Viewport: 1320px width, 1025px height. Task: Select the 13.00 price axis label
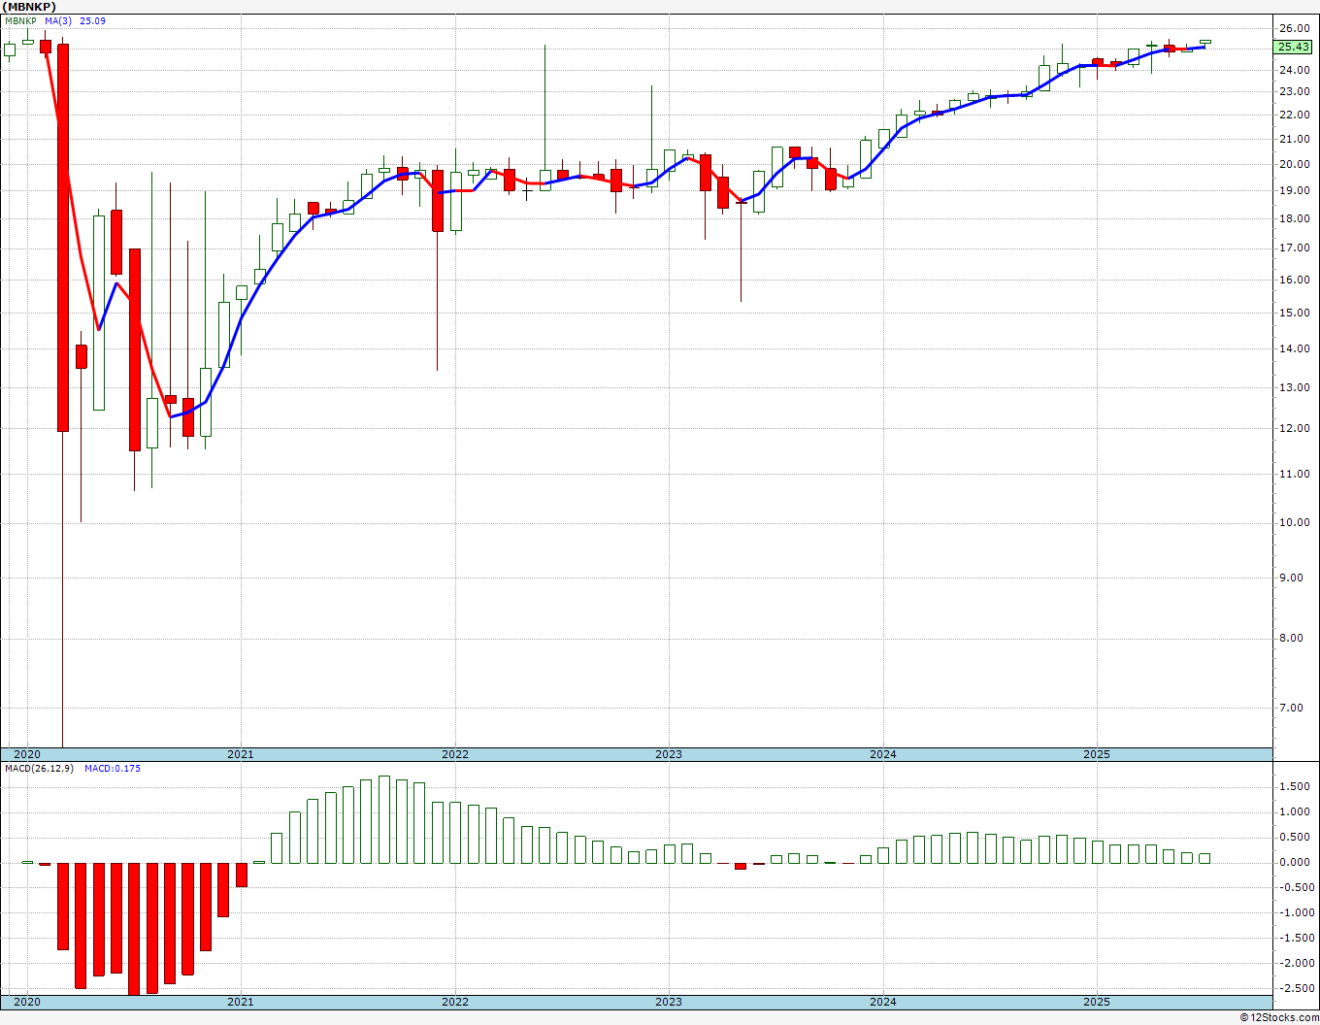(1294, 388)
